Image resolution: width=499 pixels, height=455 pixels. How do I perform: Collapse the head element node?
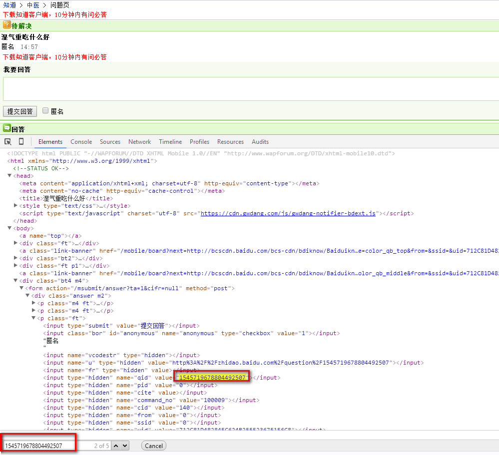coord(10,176)
